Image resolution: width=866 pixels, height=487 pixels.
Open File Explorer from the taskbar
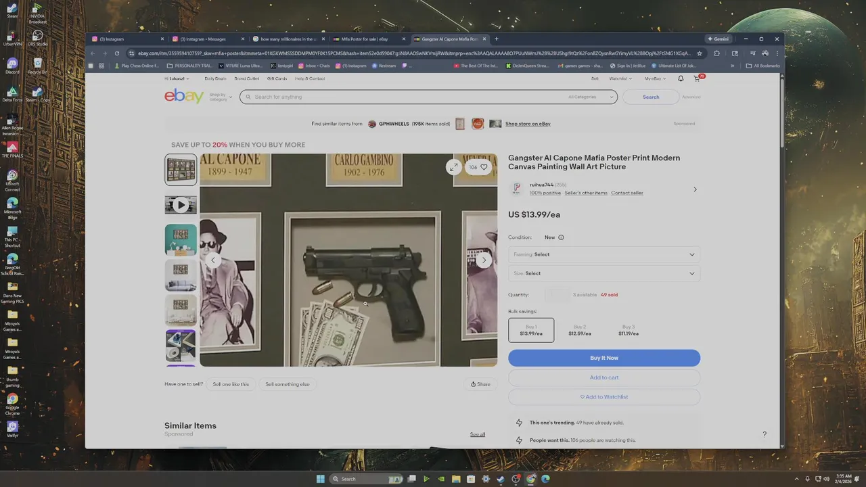click(456, 479)
